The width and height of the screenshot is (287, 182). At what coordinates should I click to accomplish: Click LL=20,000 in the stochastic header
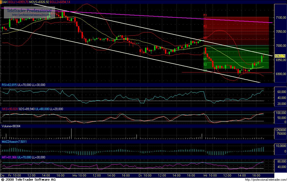click(56, 109)
